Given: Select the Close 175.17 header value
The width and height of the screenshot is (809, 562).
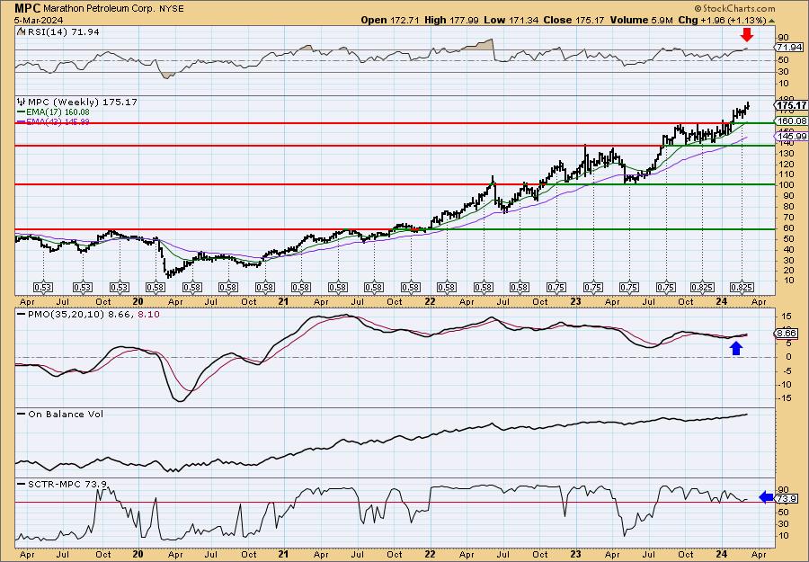Looking at the screenshot, I should coord(574,20).
